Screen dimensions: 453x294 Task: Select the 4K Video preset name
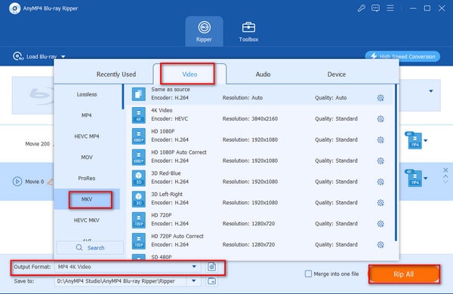pos(162,110)
